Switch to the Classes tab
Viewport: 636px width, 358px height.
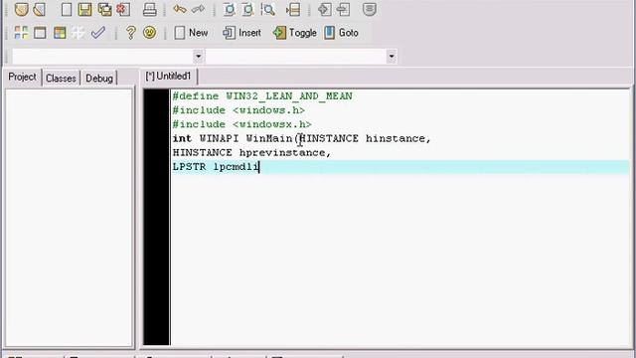click(61, 78)
